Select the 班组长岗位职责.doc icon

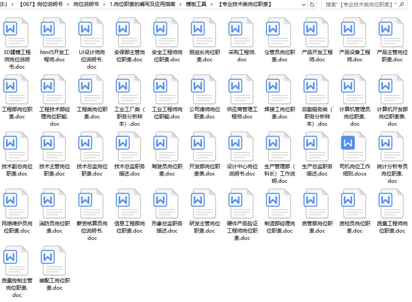pos(203,32)
